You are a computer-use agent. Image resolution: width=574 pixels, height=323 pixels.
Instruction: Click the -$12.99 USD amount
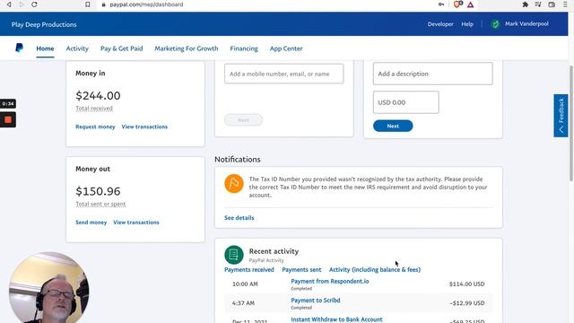tap(466, 303)
